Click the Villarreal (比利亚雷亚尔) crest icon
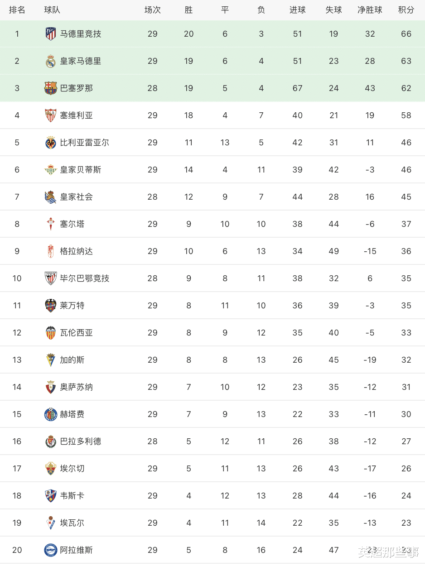Screen dimensions: 425x566 pyautogui.click(x=51, y=143)
